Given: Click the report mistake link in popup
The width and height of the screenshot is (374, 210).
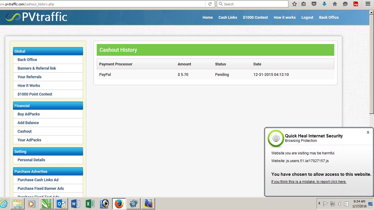Looking at the screenshot, I should tap(309, 182).
